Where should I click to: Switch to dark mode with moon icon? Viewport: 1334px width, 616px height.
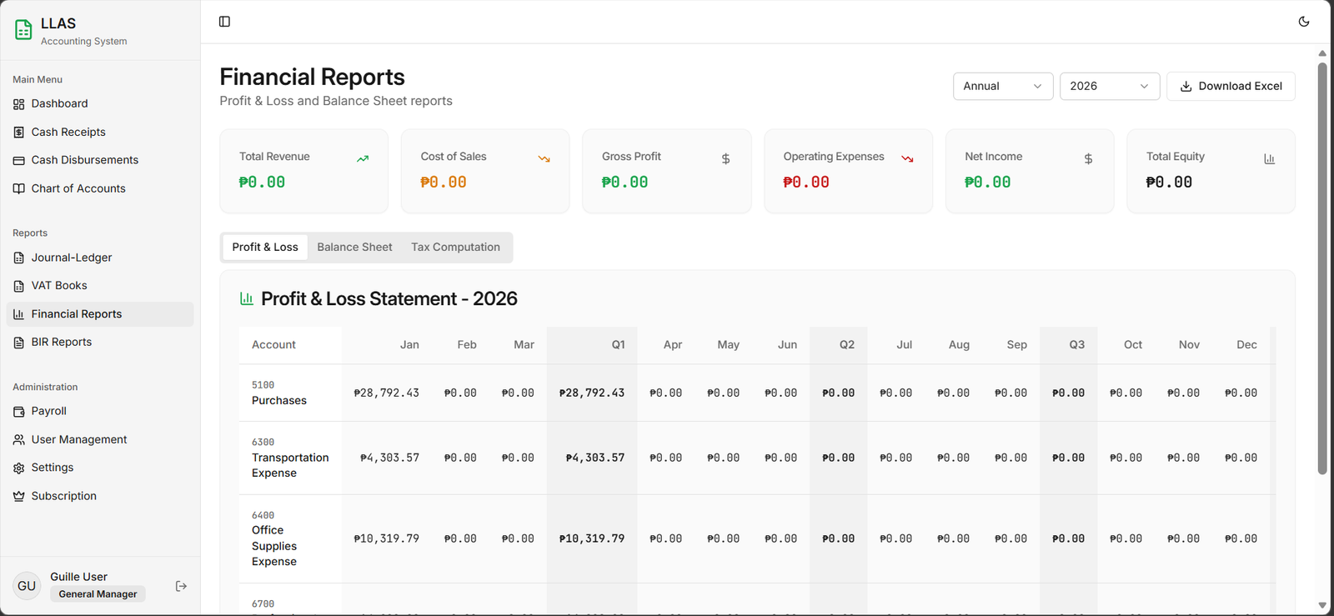[1304, 22]
